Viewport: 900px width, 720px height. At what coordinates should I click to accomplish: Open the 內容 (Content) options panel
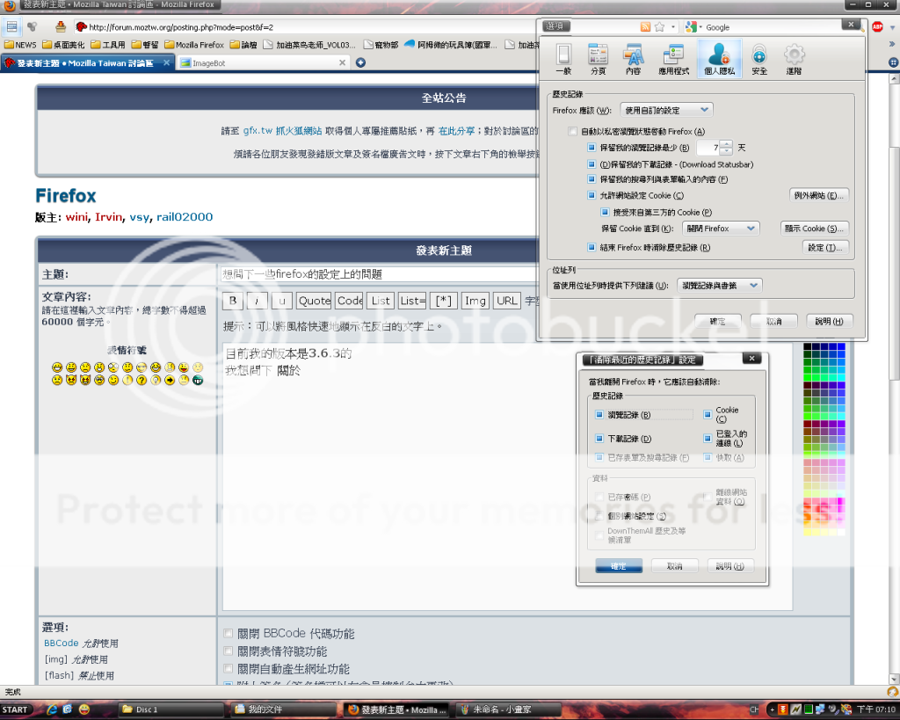(x=633, y=59)
